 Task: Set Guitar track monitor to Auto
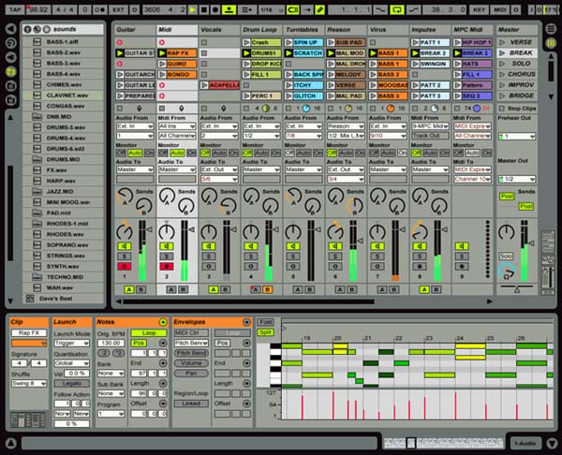(135, 153)
